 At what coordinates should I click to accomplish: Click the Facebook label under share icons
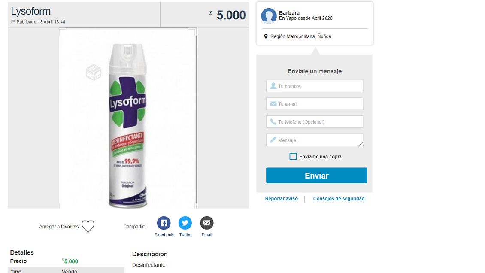point(164,235)
